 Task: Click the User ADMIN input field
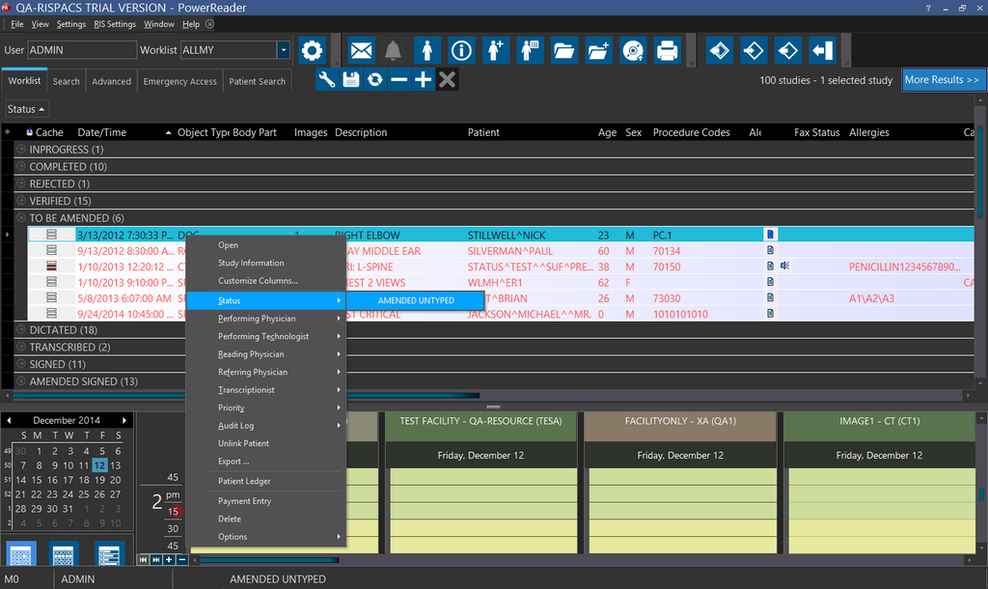(x=81, y=50)
